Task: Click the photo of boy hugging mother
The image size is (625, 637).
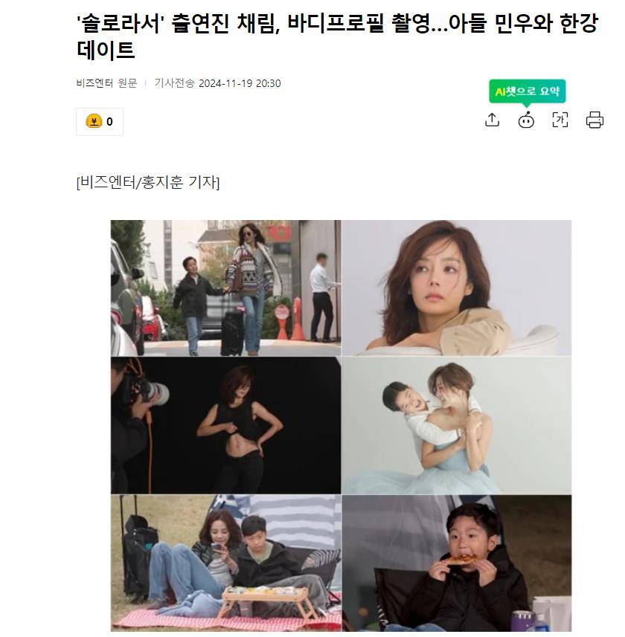Action: tap(457, 425)
